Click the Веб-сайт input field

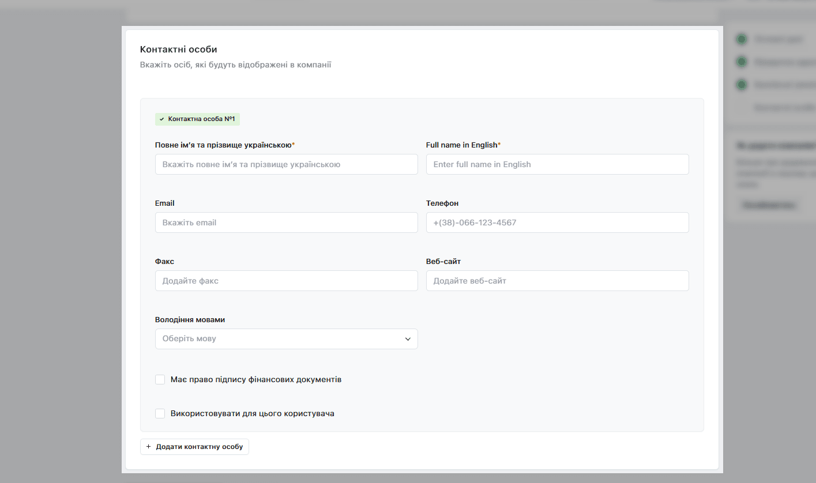coord(557,281)
